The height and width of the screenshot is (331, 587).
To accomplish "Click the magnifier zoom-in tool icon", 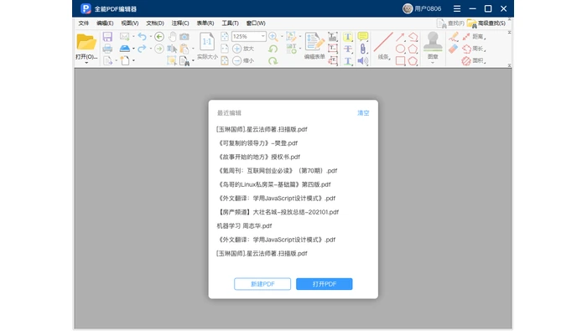I will click(x=273, y=36).
